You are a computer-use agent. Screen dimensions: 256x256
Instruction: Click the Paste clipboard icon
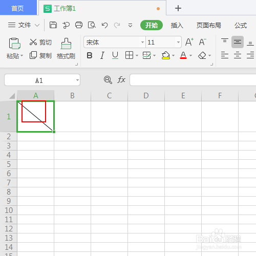(x=14, y=44)
